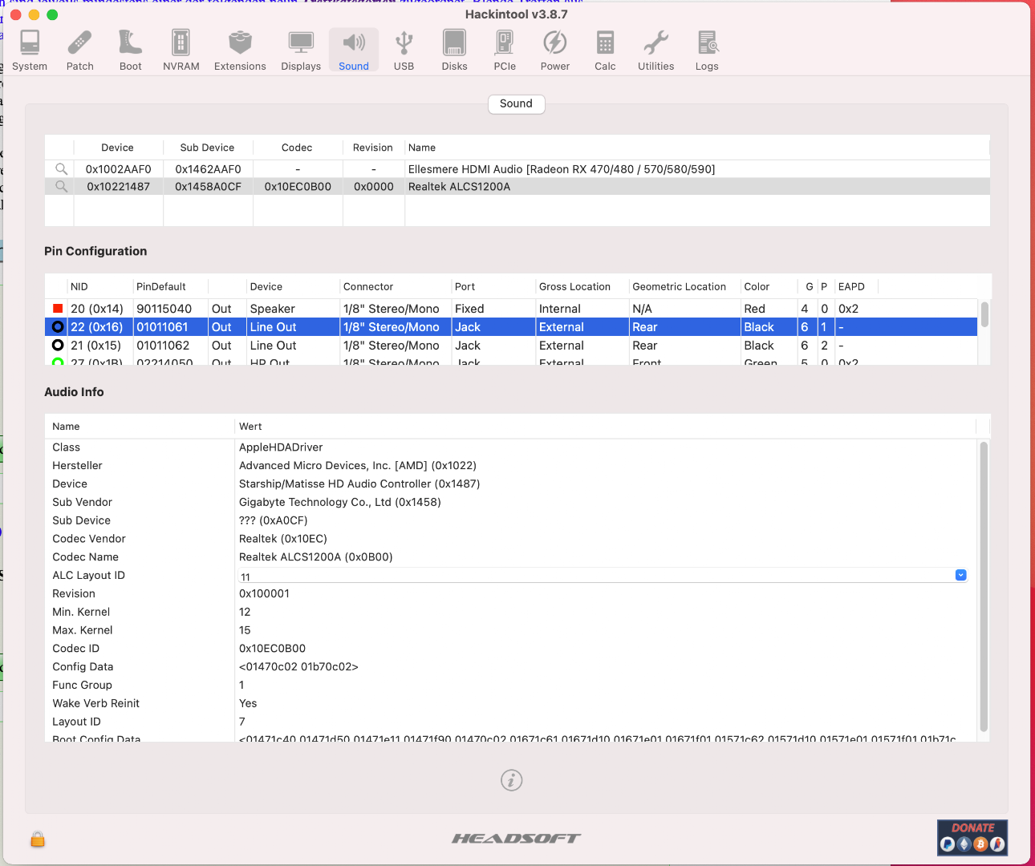Click magnifier icon for Ellesmere HDMI Audio
Image resolution: width=1035 pixels, height=866 pixels.
[61, 169]
